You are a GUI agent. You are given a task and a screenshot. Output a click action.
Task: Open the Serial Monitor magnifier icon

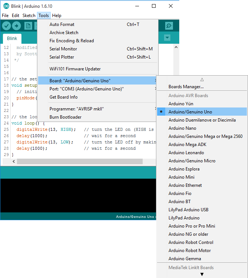[169, 26]
